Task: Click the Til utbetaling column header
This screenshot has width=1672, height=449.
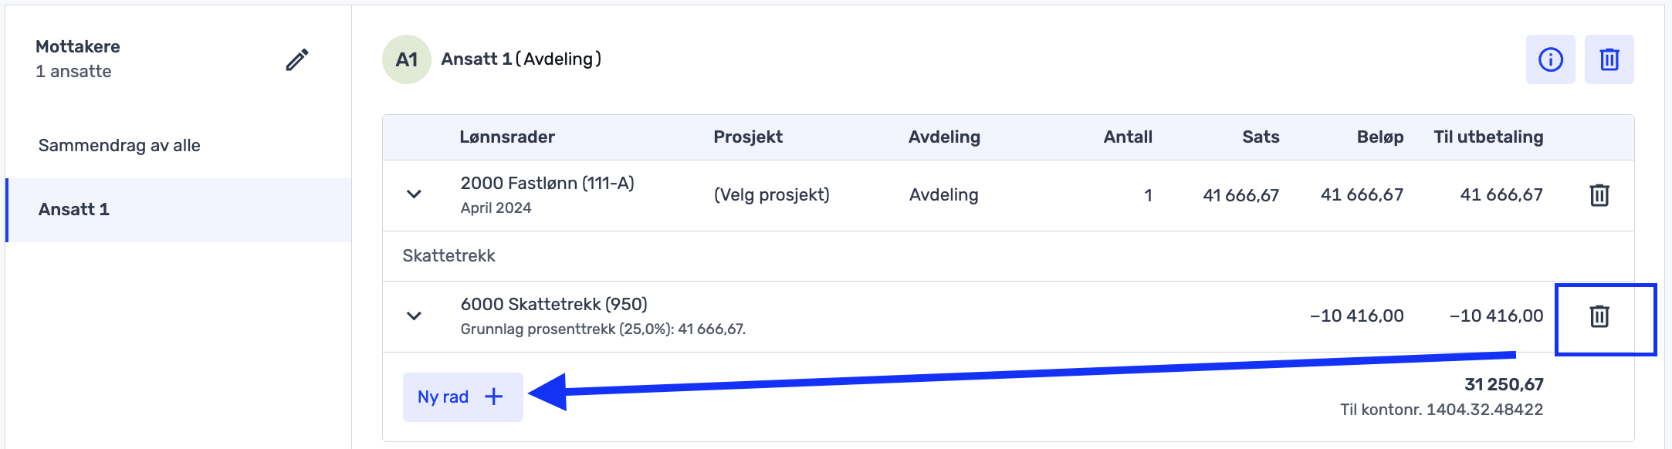Action: tap(1488, 137)
